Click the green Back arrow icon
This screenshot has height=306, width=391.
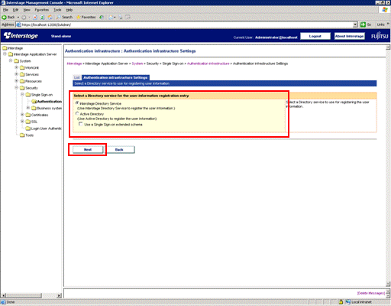pyautogui.click(x=4, y=17)
